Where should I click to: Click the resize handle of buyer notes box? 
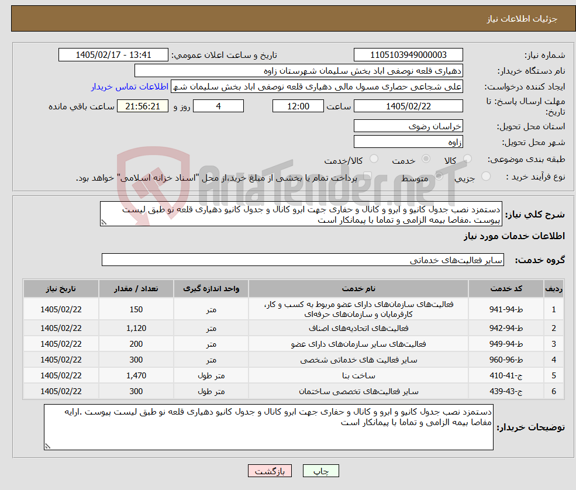[x=47, y=446]
